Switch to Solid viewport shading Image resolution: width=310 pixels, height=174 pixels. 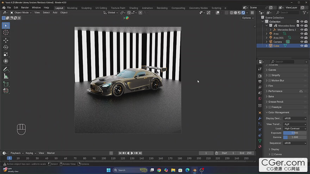[235, 13]
